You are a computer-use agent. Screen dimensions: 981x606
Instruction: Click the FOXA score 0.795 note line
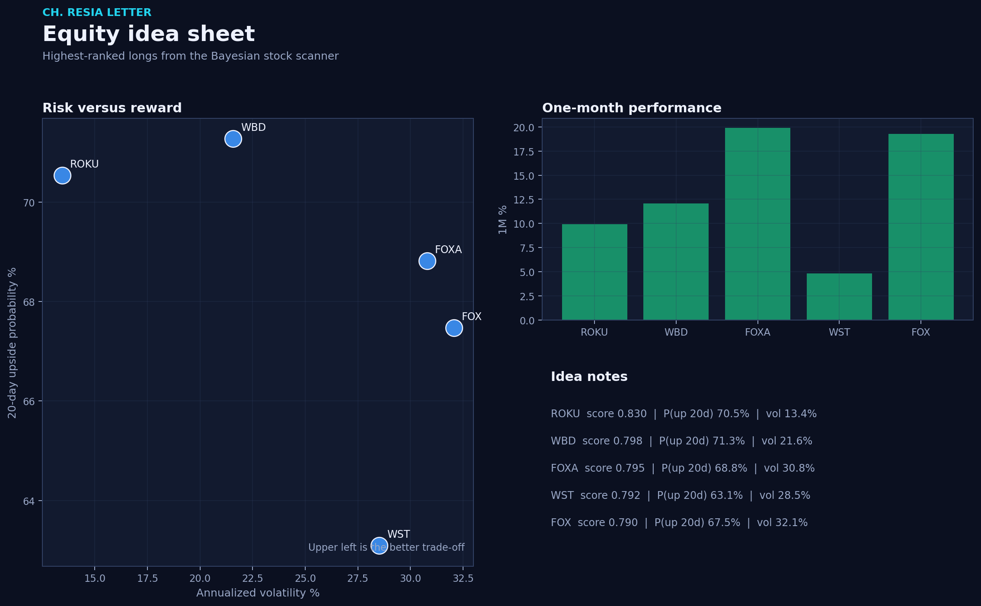point(683,468)
